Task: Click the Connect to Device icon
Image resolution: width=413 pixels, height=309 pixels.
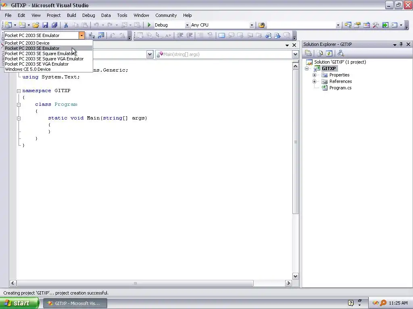Action: pos(91,35)
